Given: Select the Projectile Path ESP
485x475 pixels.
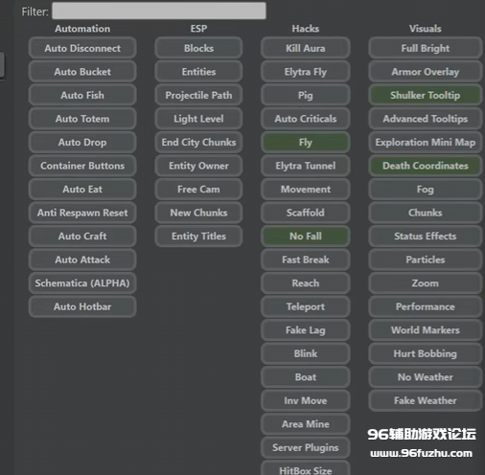Looking at the screenshot, I should [x=198, y=95].
